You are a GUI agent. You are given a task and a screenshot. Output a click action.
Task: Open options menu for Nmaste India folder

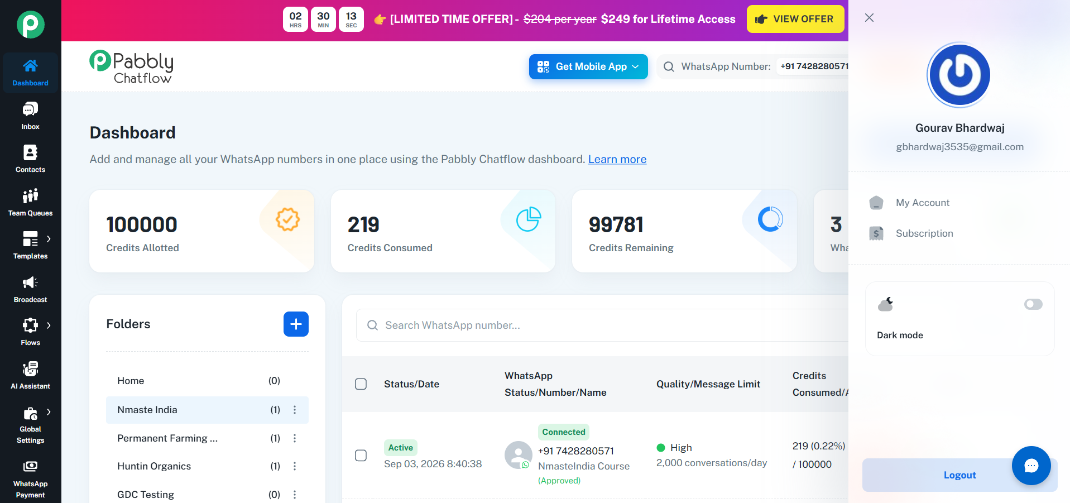[295, 410]
